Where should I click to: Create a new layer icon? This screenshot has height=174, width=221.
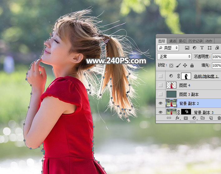coord(211,118)
